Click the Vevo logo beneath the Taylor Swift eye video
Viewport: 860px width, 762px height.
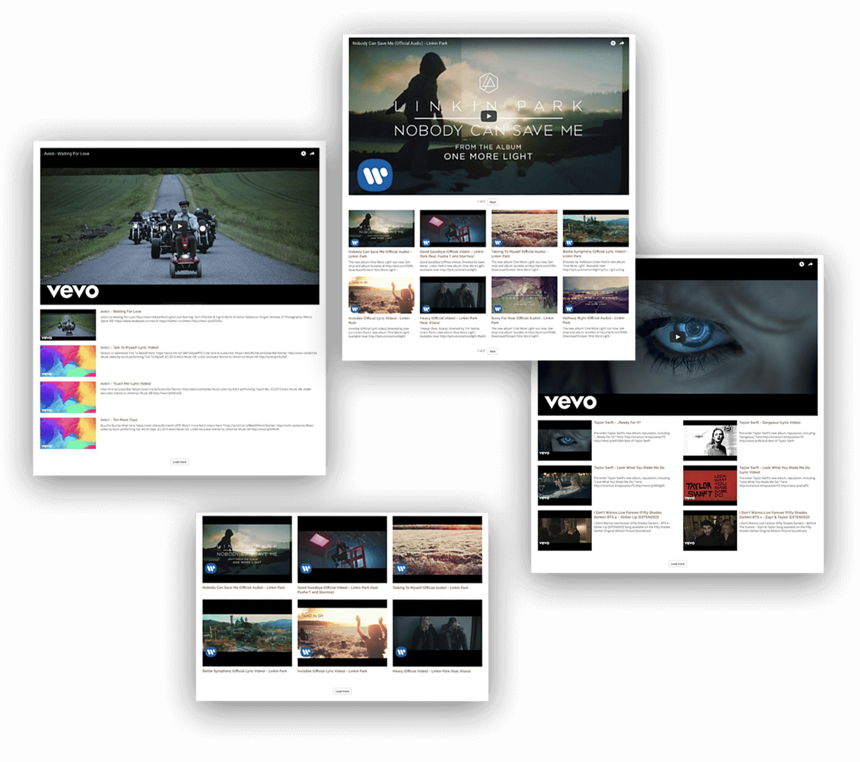(x=570, y=402)
